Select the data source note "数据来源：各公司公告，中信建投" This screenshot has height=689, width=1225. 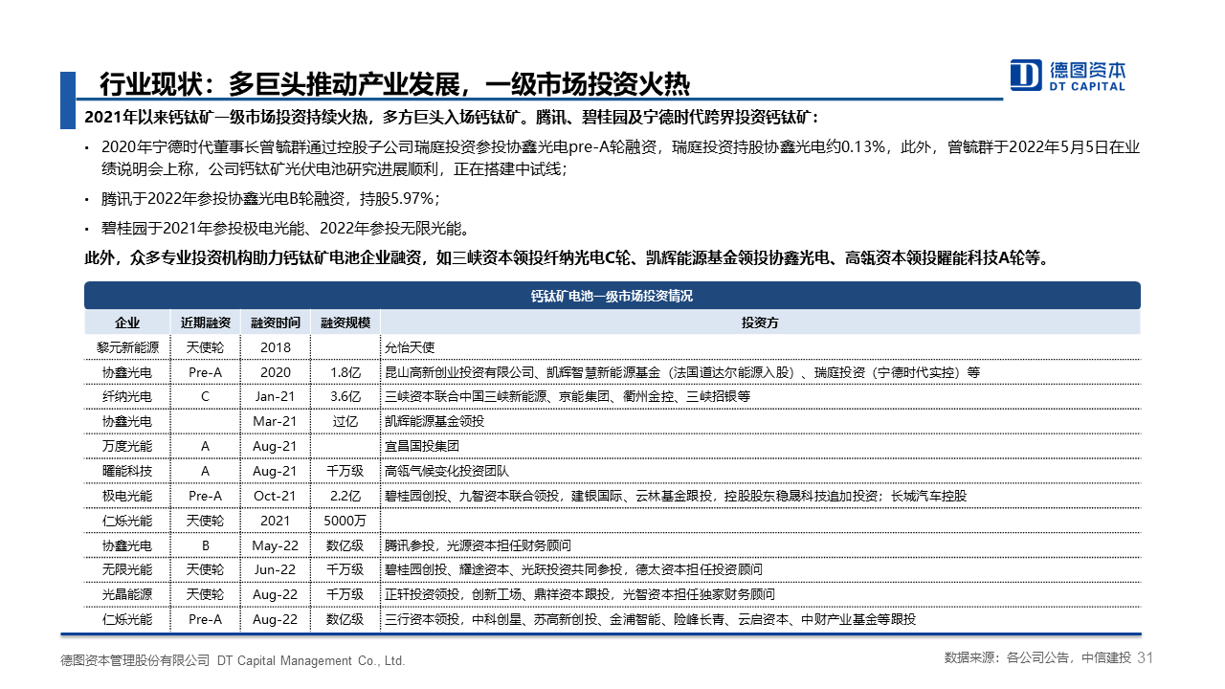(x=1037, y=659)
